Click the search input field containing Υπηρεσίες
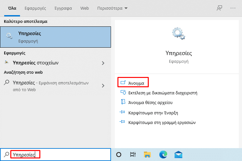The width and height of the screenshot is (242, 161). pyautogui.click(x=55, y=155)
